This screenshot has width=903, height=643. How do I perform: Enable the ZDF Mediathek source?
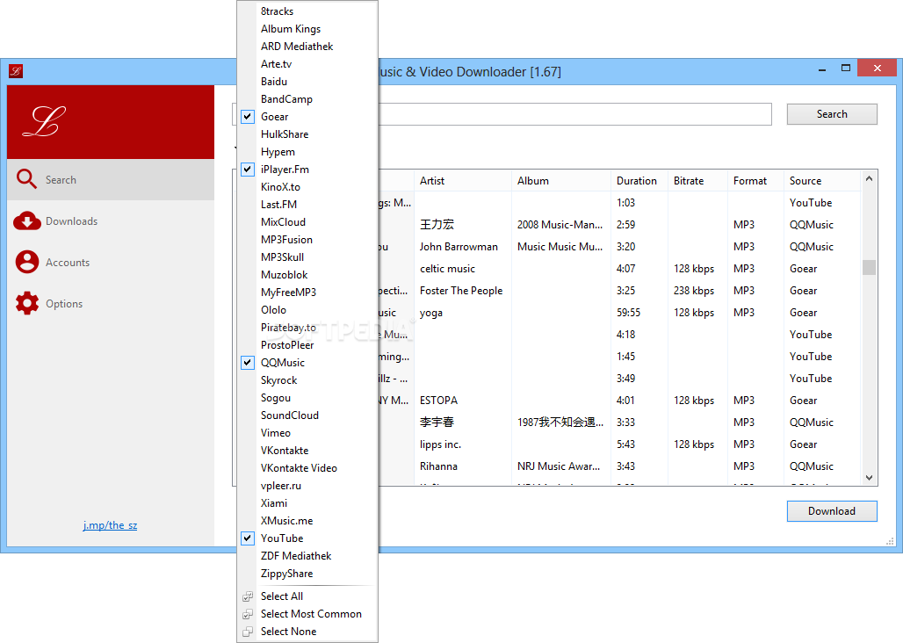(x=307, y=556)
